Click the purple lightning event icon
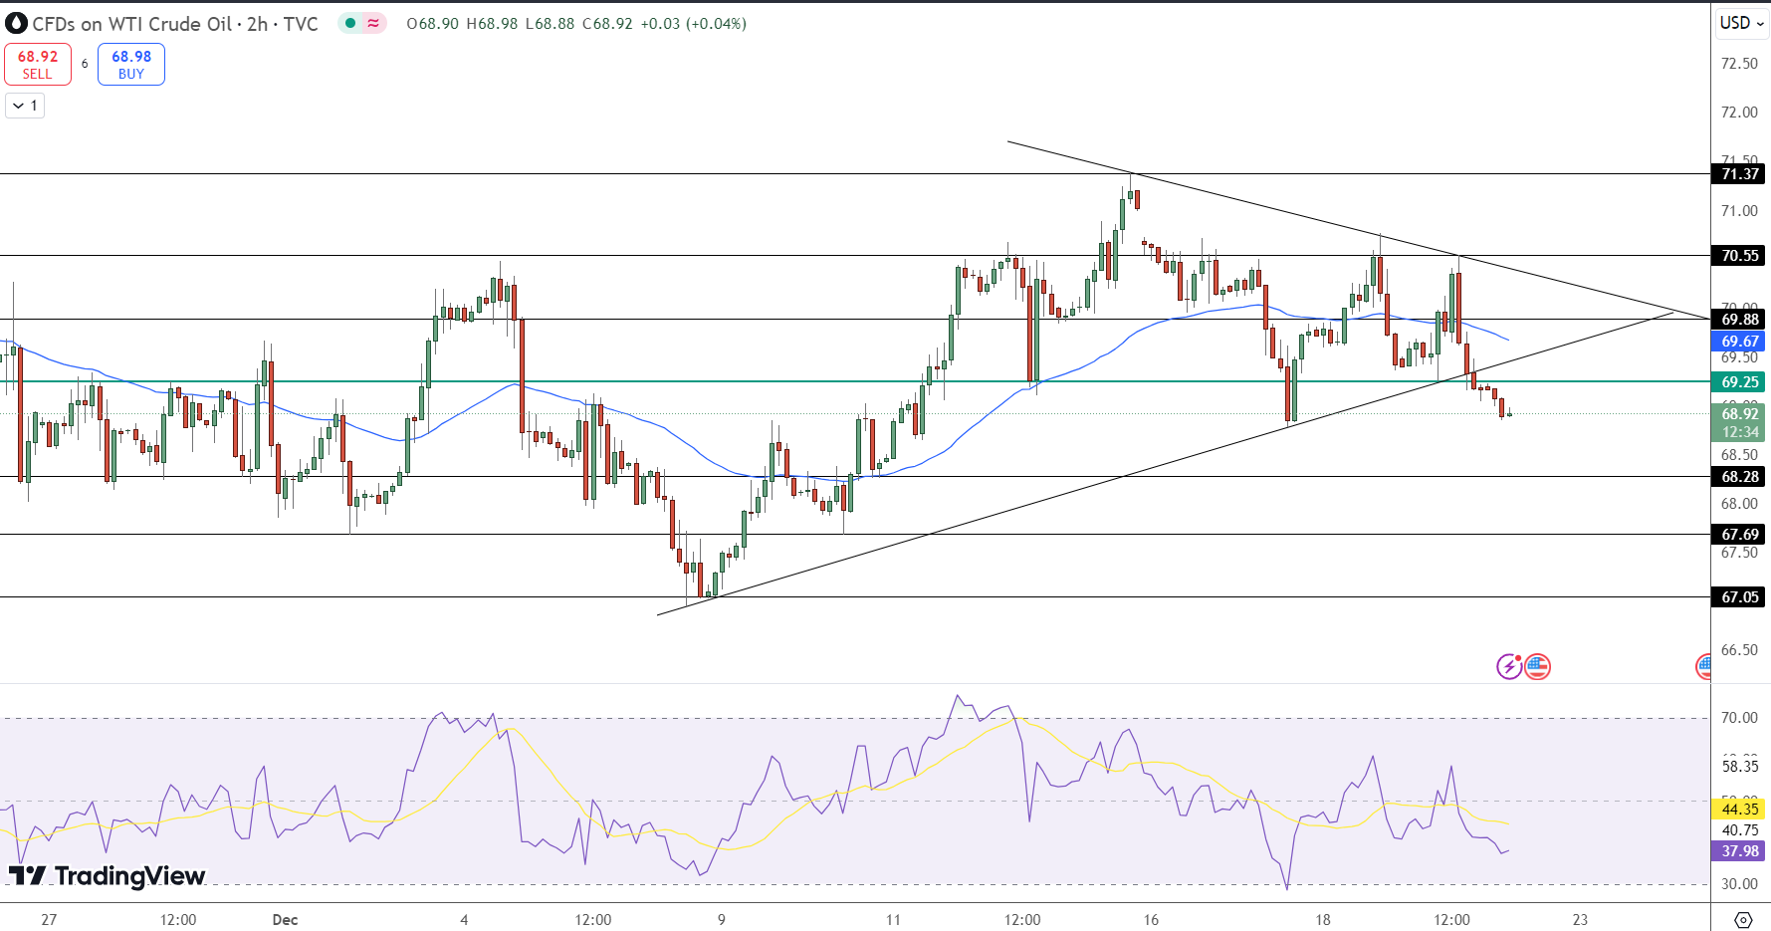This screenshot has width=1771, height=931. click(x=1509, y=666)
